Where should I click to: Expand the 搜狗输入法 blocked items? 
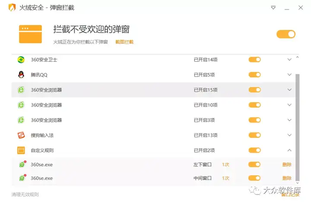(x=289, y=135)
